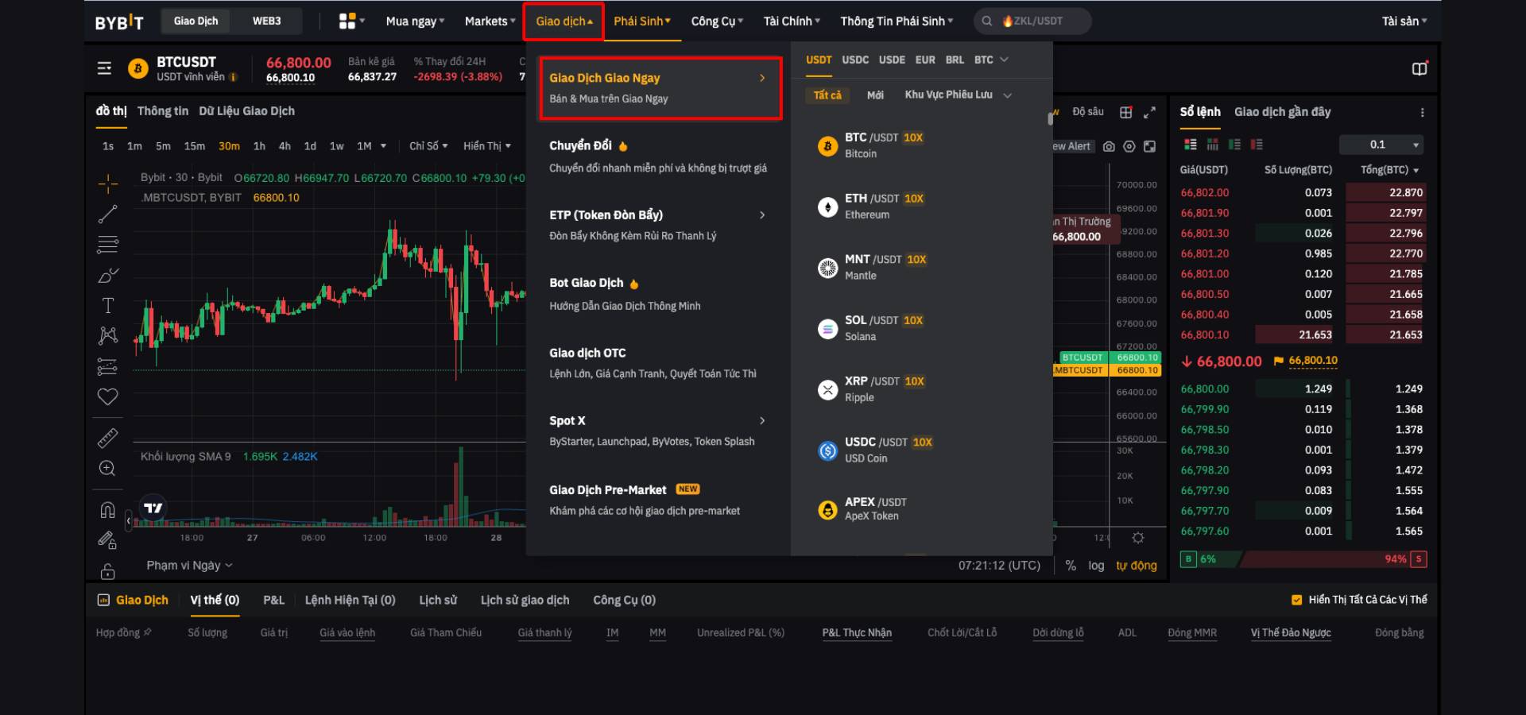Switch to Giao dịch gần đây tab
This screenshot has width=1526, height=715.
pos(1282,112)
